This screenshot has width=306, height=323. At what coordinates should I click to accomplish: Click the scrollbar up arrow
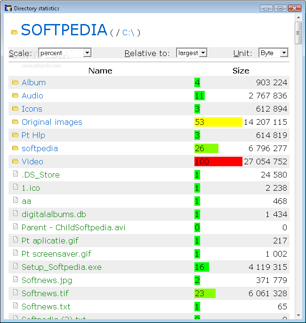click(298, 17)
